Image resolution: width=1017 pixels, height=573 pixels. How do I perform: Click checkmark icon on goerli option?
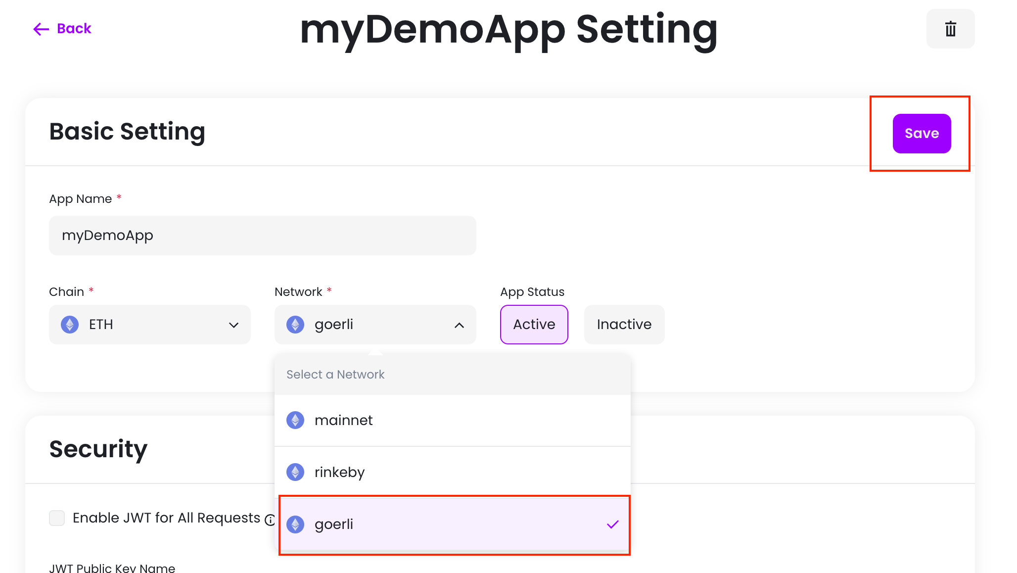612,525
